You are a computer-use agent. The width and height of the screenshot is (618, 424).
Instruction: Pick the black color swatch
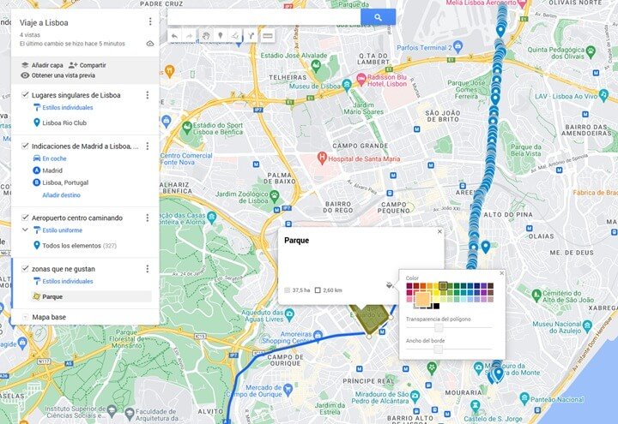(436, 306)
